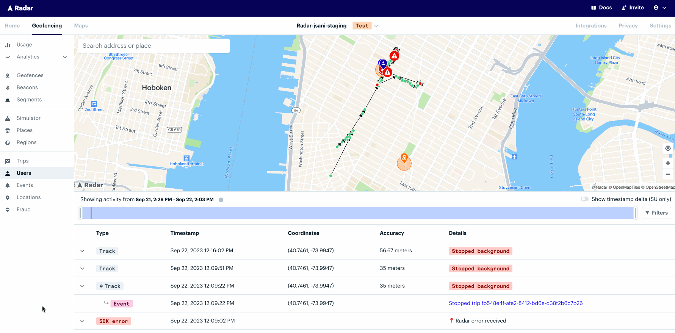Expand the SDK error row
The image size is (675, 333).
(82, 321)
